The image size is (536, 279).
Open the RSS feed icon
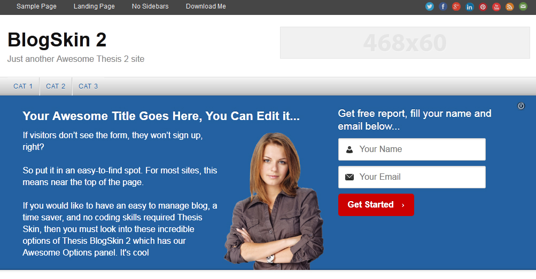tap(510, 6)
